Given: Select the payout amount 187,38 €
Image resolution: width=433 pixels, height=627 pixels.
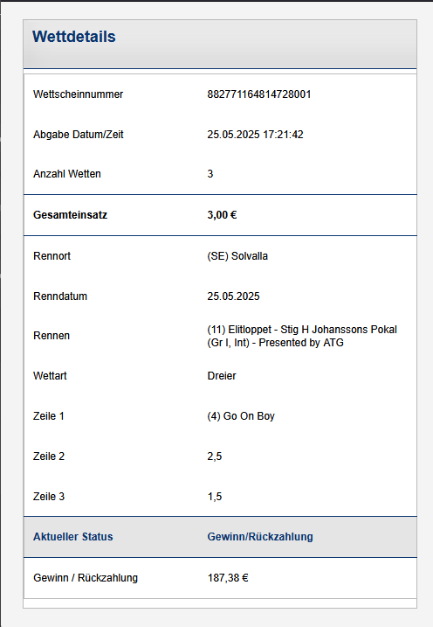Looking at the screenshot, I should point(228,578).
